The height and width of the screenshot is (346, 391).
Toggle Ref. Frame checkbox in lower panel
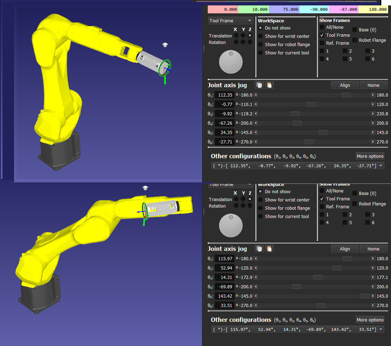point(322,207)
